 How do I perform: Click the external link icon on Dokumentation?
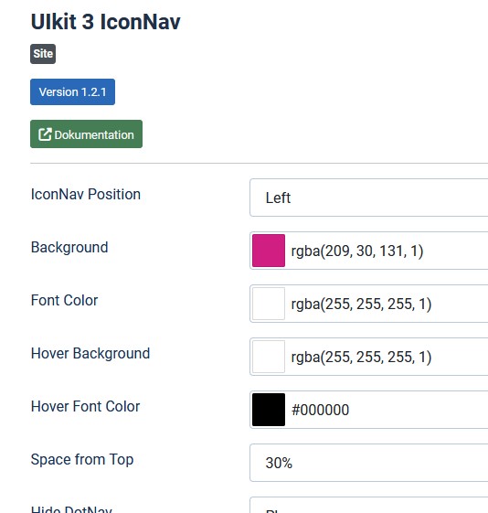[x=45, y=134]
